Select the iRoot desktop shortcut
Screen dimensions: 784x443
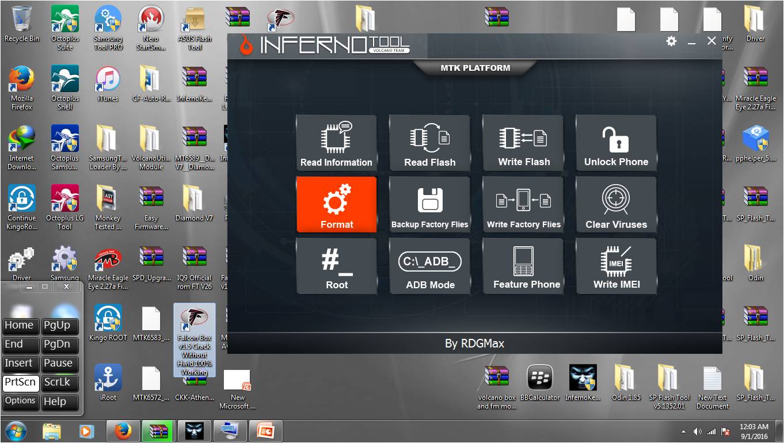108,383
